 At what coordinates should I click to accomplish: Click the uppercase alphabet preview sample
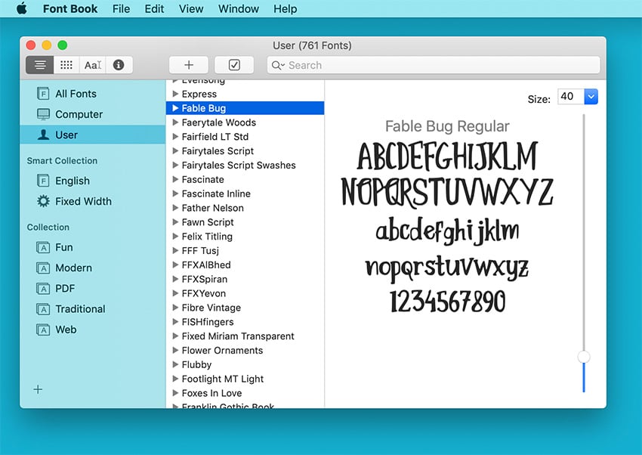447,175
